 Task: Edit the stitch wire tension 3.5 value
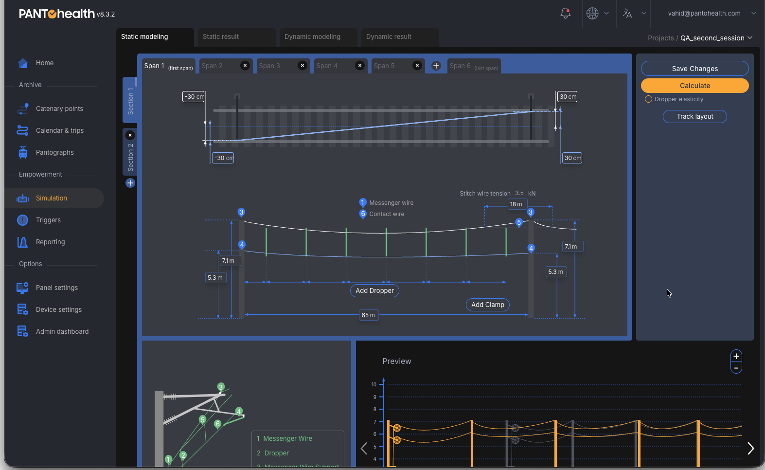click(519, 193)
